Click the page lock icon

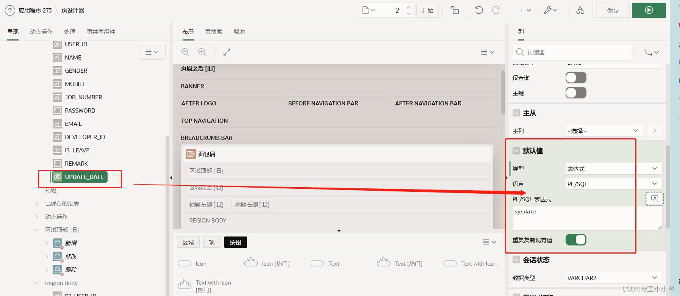pos(455,10)
